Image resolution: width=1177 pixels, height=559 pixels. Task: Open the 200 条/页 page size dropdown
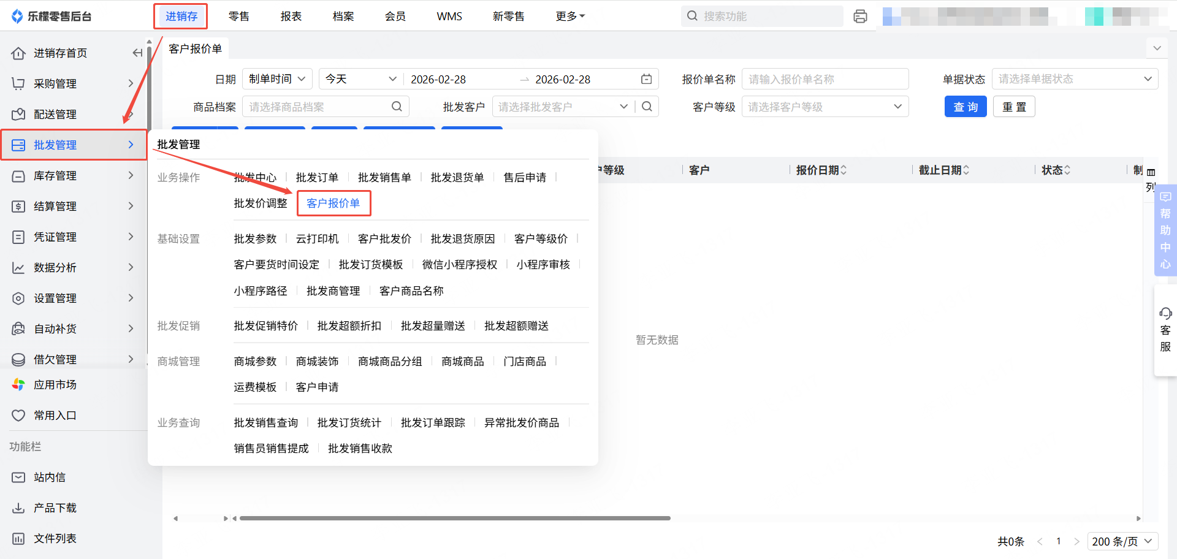click(x=1123, y=541)
